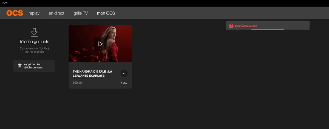This screenshot has height=129, width=329.
Task: Click the 890 Mo size label
Action: pyautogui.click(x=78, y=83)
